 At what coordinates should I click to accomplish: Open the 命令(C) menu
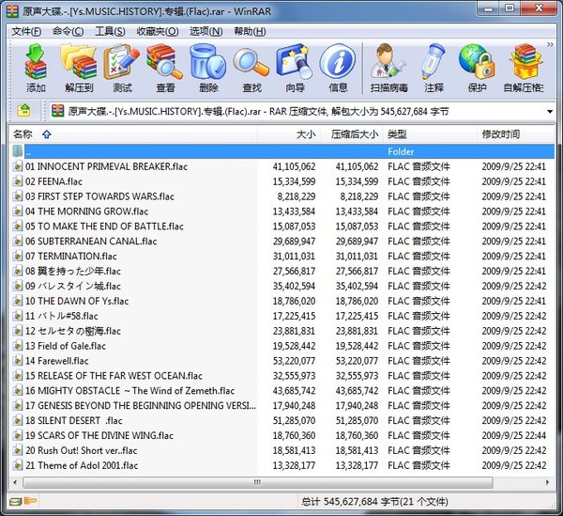pos(68,32)
